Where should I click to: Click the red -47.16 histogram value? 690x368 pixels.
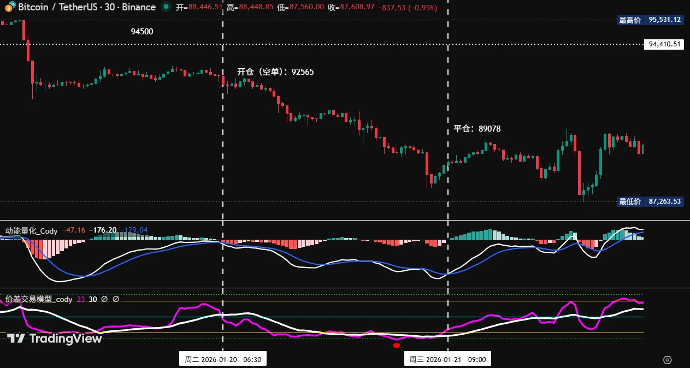point(74,230)
